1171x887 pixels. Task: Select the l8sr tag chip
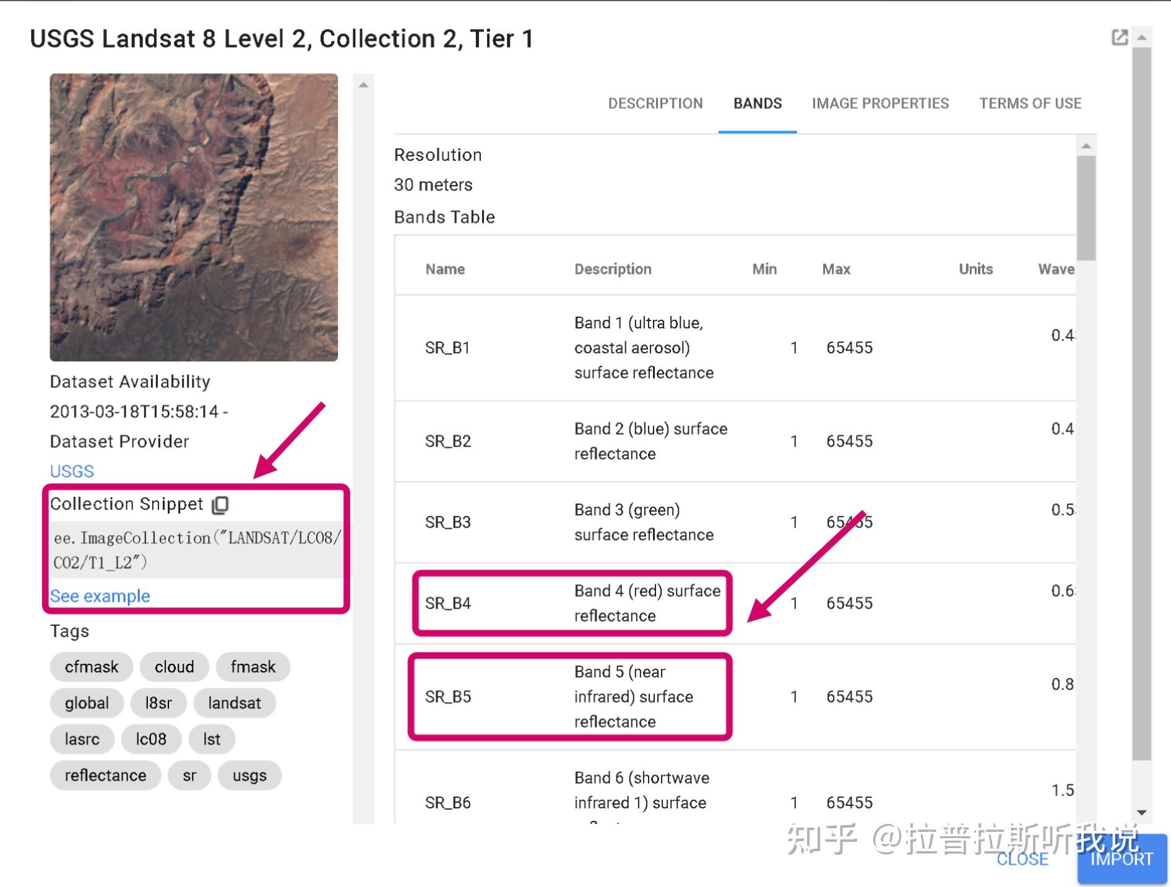click(x=160, y=703)
